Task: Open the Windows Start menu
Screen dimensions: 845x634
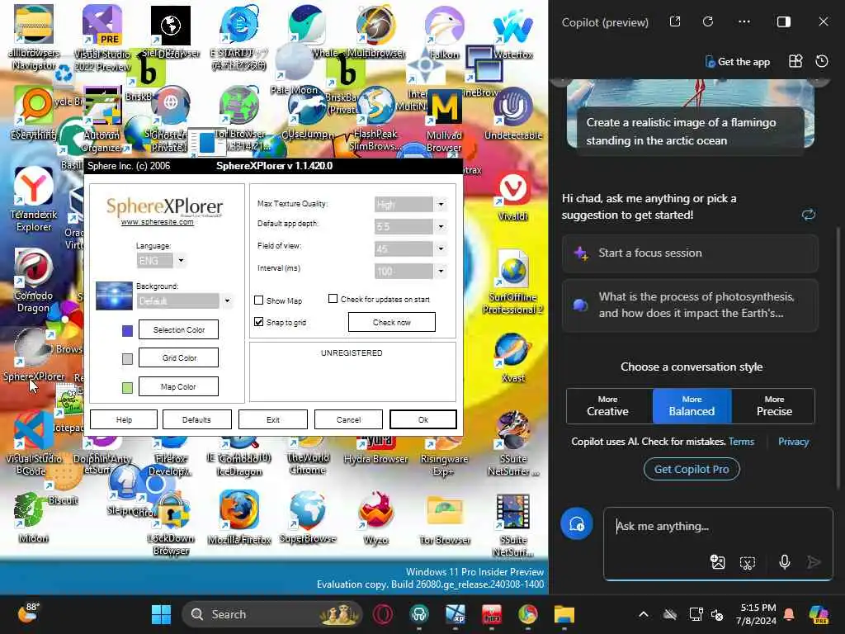Action: coord(161,614)
